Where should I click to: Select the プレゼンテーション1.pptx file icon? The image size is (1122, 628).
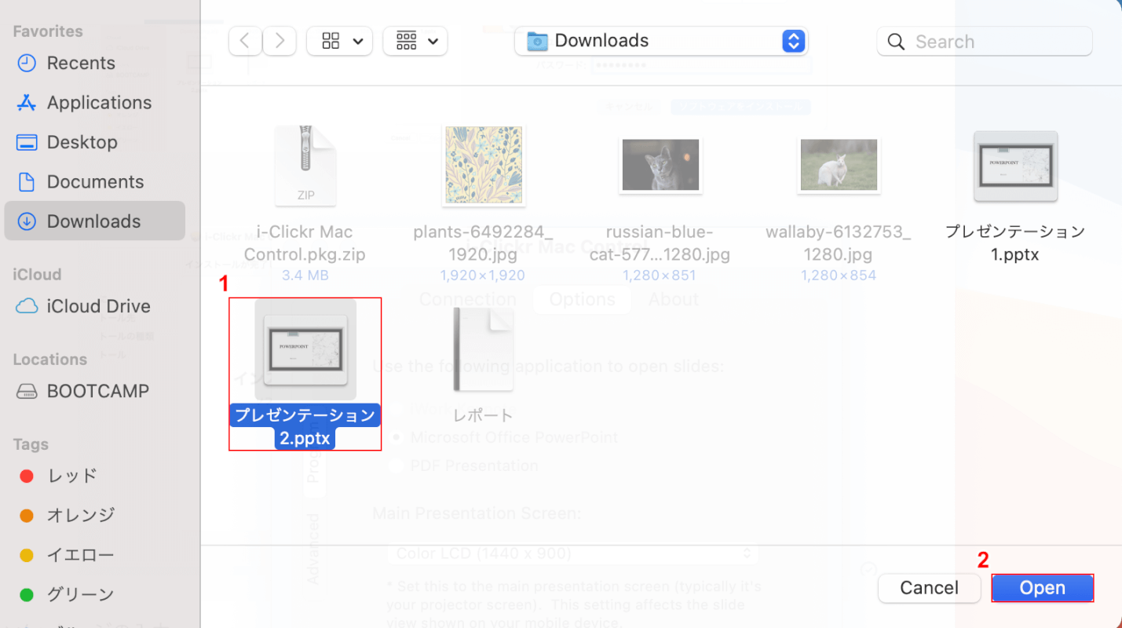pyautogui.click(x=1016, y=166)
